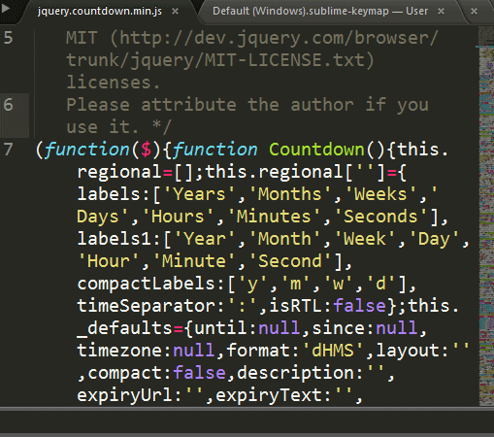Click the 'isRTL' property name
The width and height of the screenshot is (494, 437).
click(296, 306)
